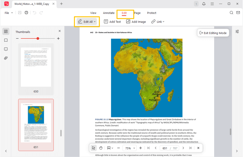Viewport: 243px width, 157px height.
Task: Click the Undo arrow
Action: tap(34, 13)
